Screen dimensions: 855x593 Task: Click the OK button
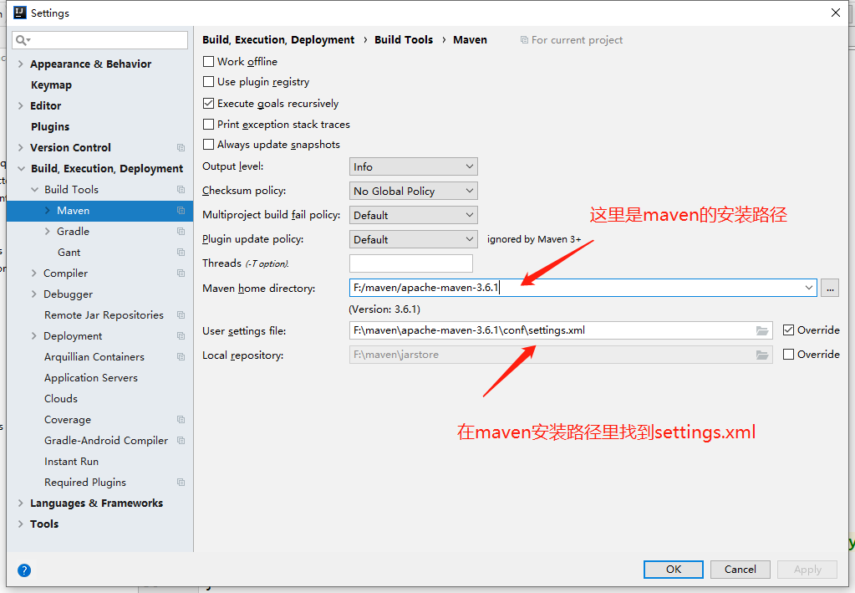pyautogui.click(x=674, y=569)
